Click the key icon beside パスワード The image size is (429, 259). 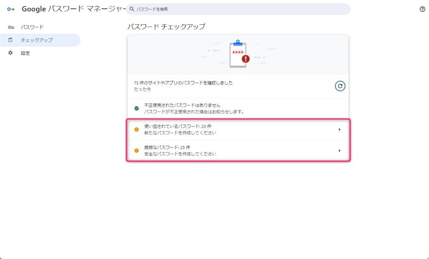click(x=11, y=27)
